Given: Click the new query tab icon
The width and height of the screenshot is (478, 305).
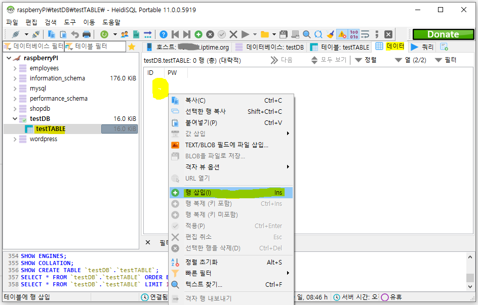Looking at the screenshot, I should click(x=444, y=47).
